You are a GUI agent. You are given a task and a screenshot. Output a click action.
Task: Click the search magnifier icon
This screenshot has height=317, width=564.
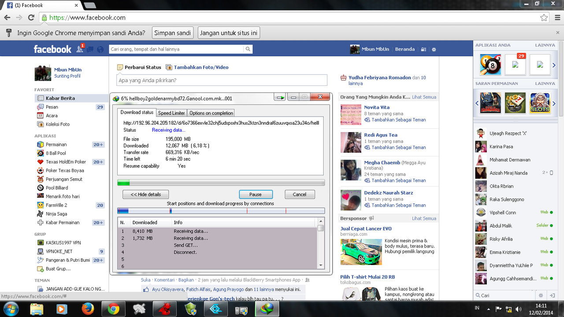coord(248,49)
